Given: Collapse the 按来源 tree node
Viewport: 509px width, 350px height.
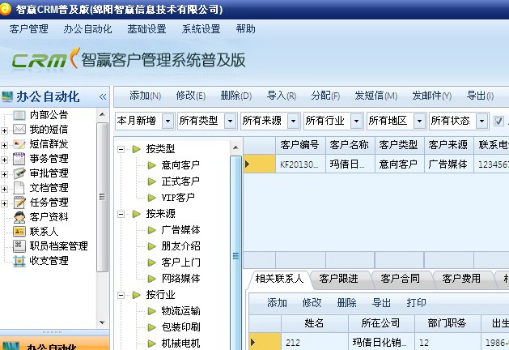Looking at the screenshot, I should (121, 214).
